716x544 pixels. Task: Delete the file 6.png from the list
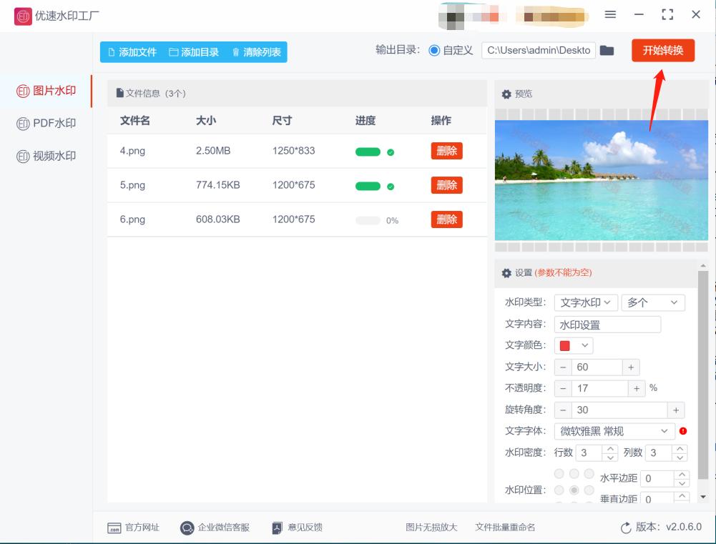446,219
